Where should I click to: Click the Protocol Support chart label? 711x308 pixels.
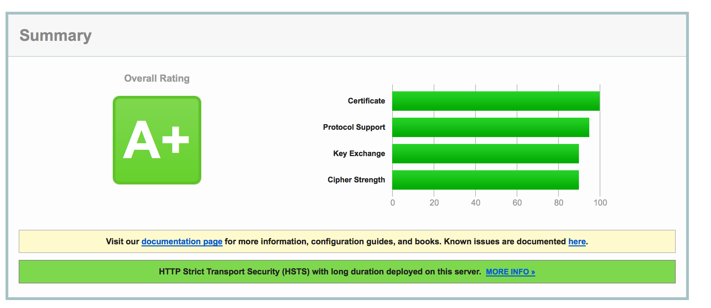[354, 127]
